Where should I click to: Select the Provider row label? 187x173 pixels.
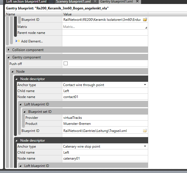coord(32,118)
